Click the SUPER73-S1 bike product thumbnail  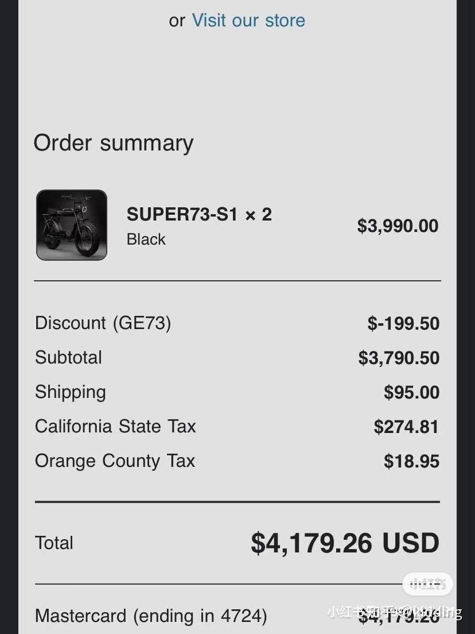coord(72,225)
